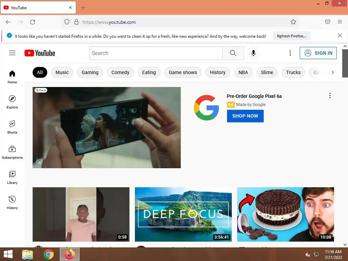Open the Oreo cake 10:08 video thumbnail
Screen dimensions: 348x261
pyautogui.click(x=285, y=214)
